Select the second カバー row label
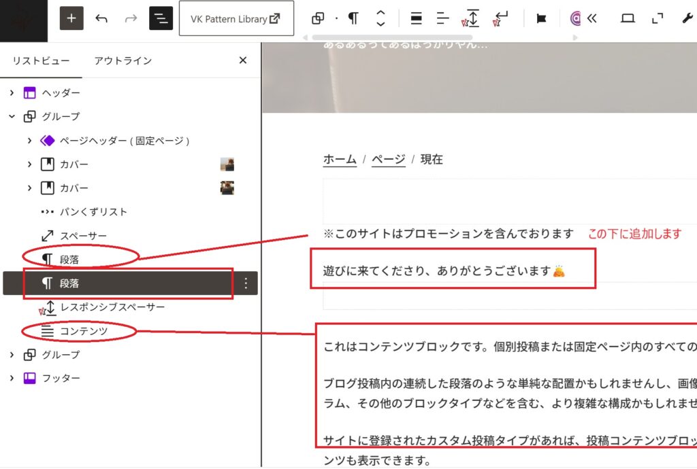The width and height of the screenshot is (697, 469). pyautogui.click(x=74, y=188)
